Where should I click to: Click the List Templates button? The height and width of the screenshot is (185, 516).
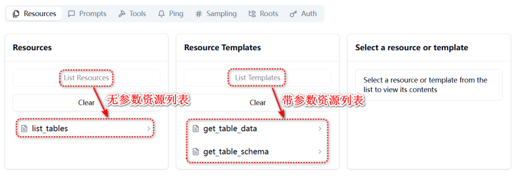(x=257, y=78)
